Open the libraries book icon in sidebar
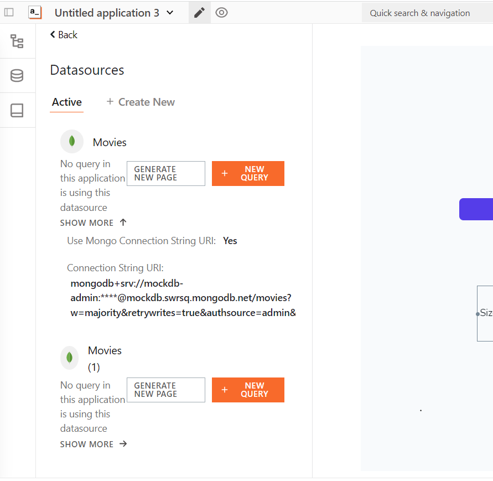Image resolution: width=493 pixels, height=481 pixels. pyautogui.click(x=17, y=110)
